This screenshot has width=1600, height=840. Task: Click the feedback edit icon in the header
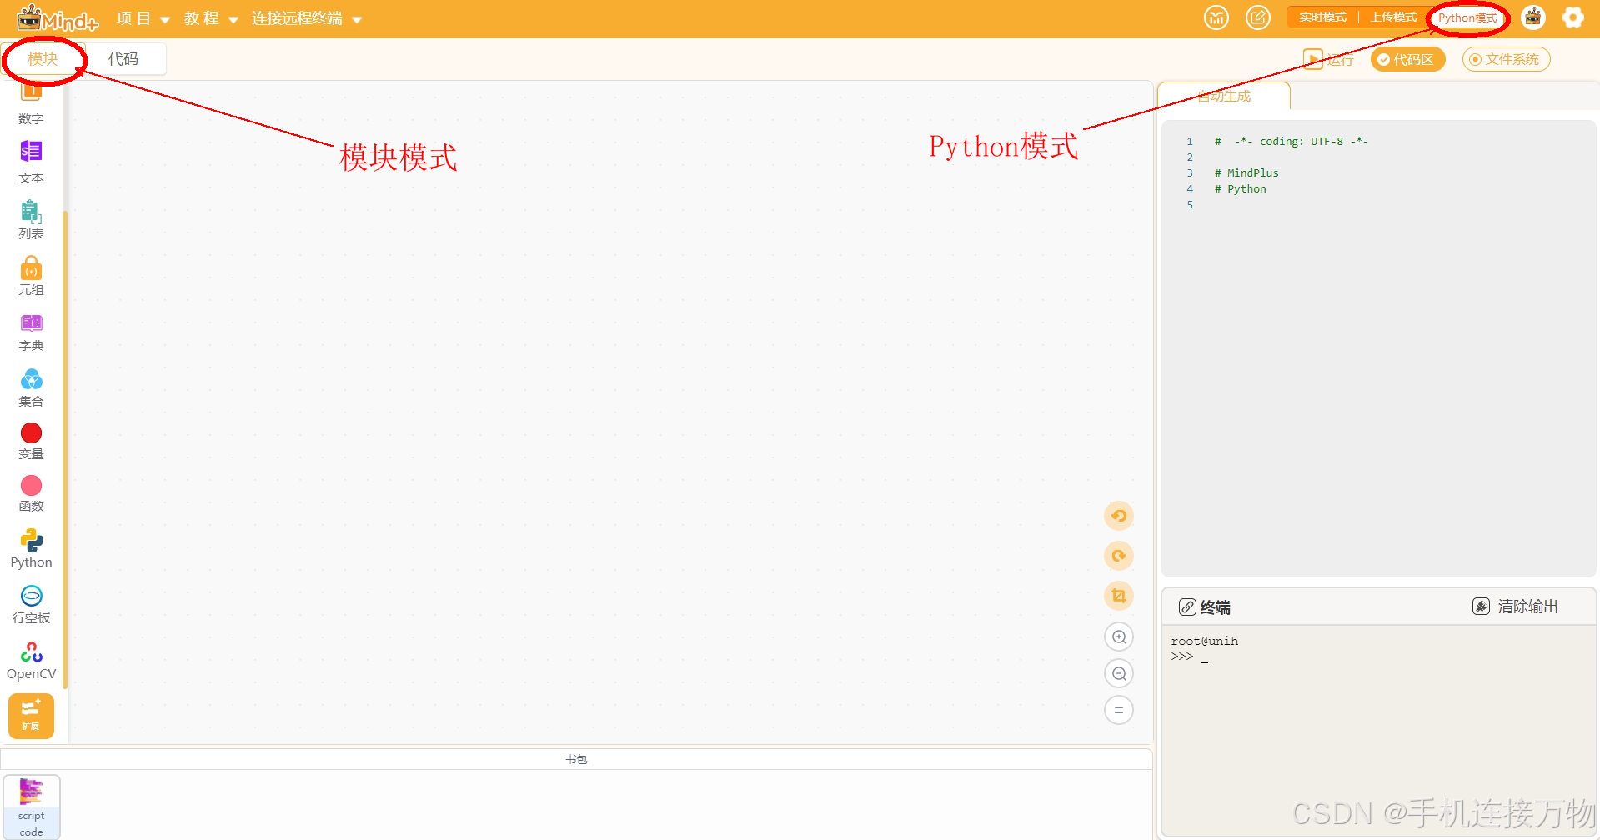pyautogui.click(x=1258, y=17)
